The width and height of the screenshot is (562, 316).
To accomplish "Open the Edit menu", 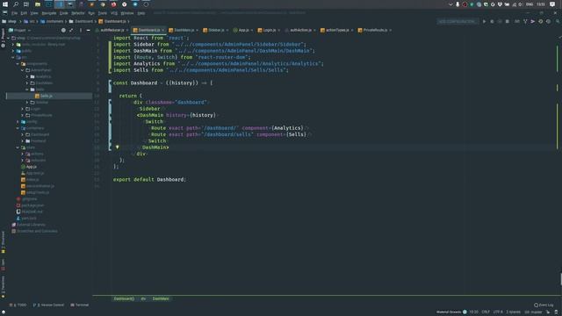I will point(24,13).
